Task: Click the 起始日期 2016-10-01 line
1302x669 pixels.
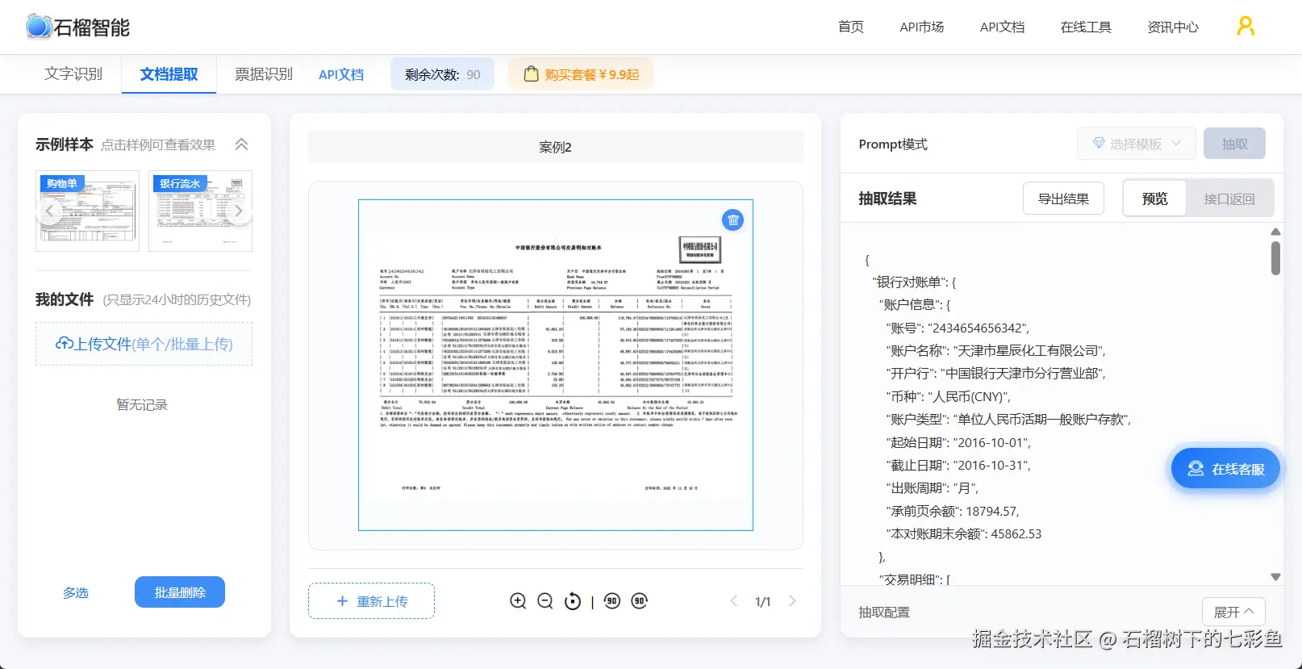Action: (x=958, y=442)
